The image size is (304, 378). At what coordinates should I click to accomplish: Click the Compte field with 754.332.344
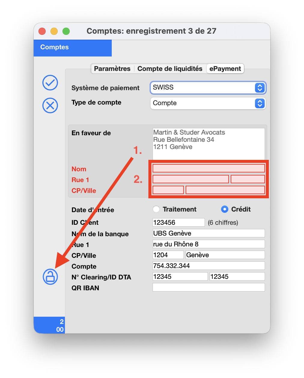[x=208, y=266]
